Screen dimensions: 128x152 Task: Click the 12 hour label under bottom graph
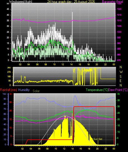pos(64,149)
